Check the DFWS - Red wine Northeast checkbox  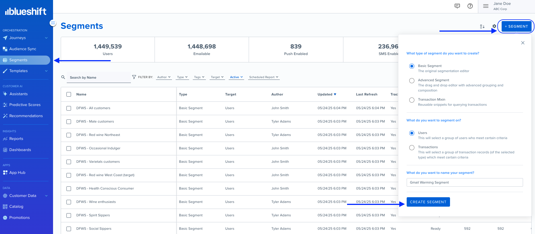pyautogui.click(x=69, y=135)
